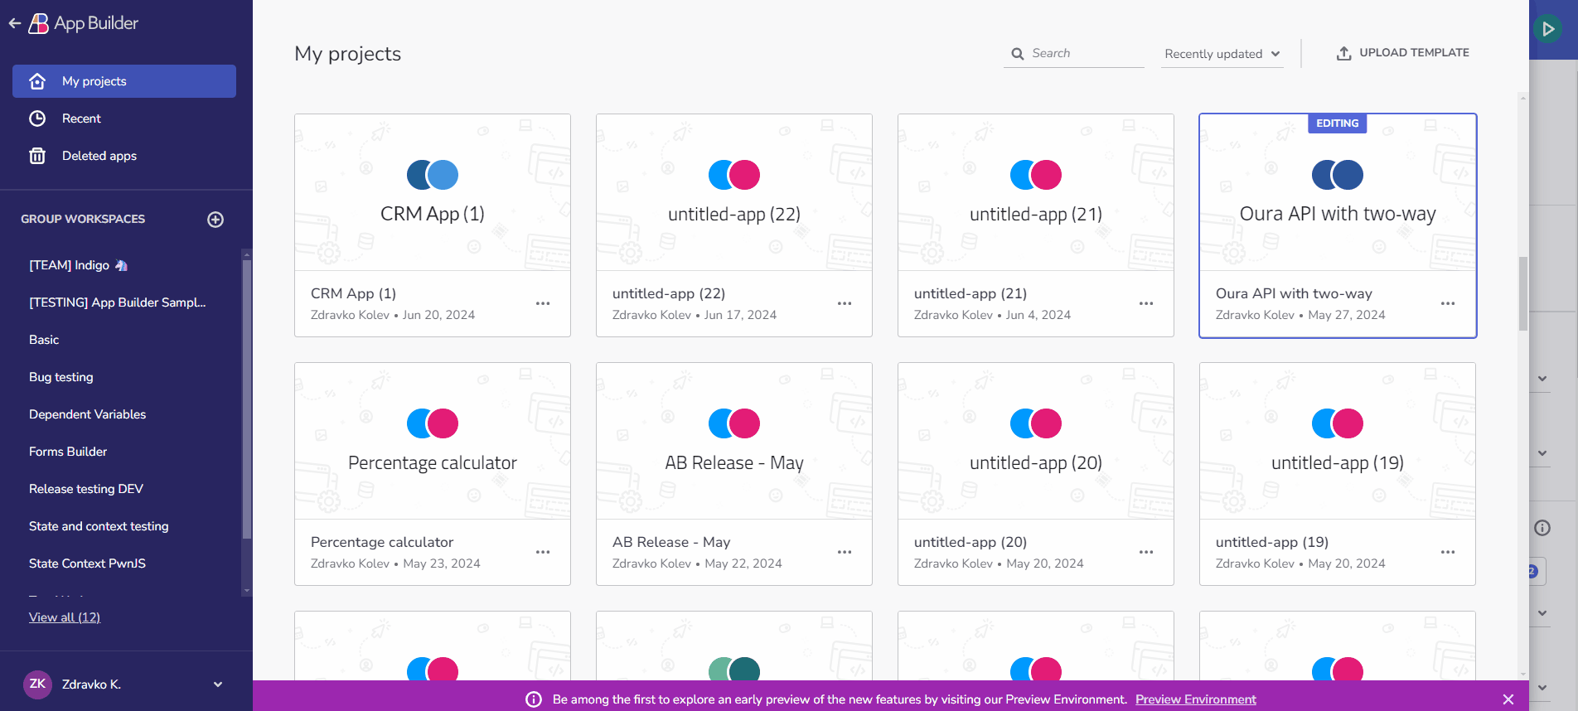Image resolution: width=1578 pixels, height=711 pixels.
Task: Open the Forms Builder workspace
Action: pyautogui.click(x=68, y=452)
